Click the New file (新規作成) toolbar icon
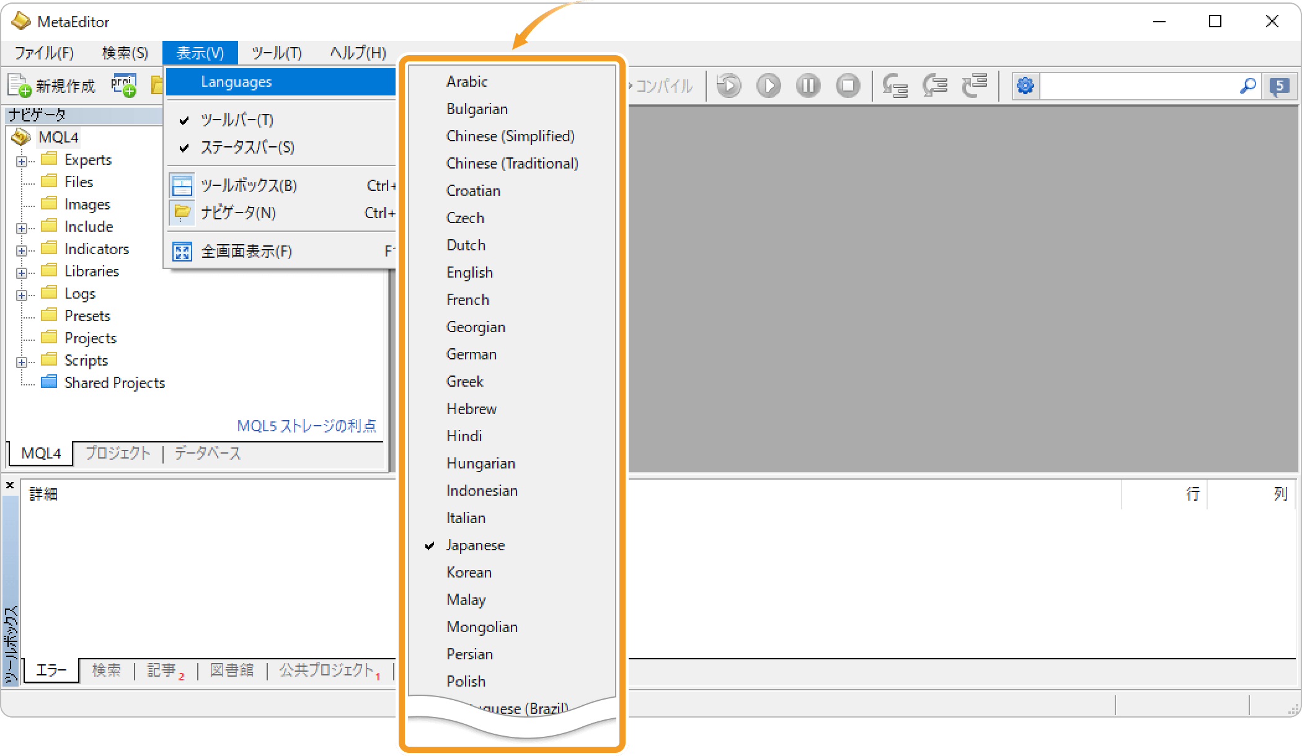The height and width of the screenshot is (756, 1302). 19,86
